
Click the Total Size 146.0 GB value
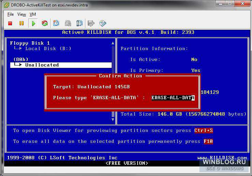(170, 114)
